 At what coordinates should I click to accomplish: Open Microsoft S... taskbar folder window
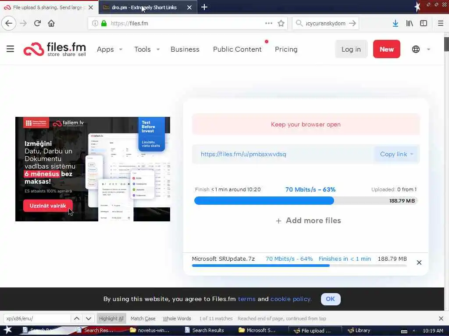[257, 330]
